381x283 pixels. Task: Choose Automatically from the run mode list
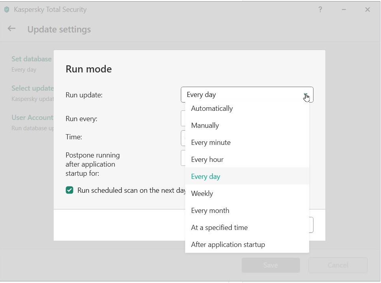pyautogui.click(x=212, y=108)
